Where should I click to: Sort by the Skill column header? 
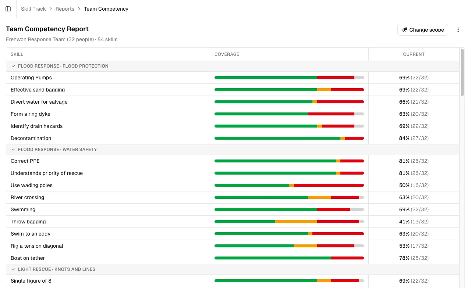[17, 54]
